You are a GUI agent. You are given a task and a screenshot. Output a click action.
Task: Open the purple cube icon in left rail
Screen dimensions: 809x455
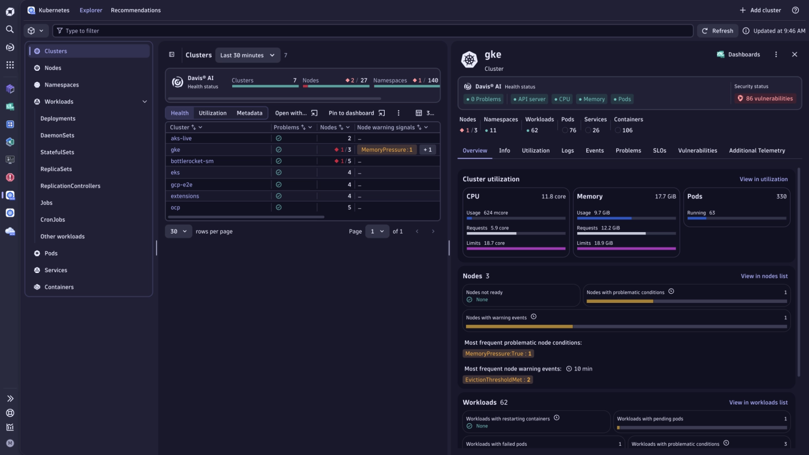(10, 89)
